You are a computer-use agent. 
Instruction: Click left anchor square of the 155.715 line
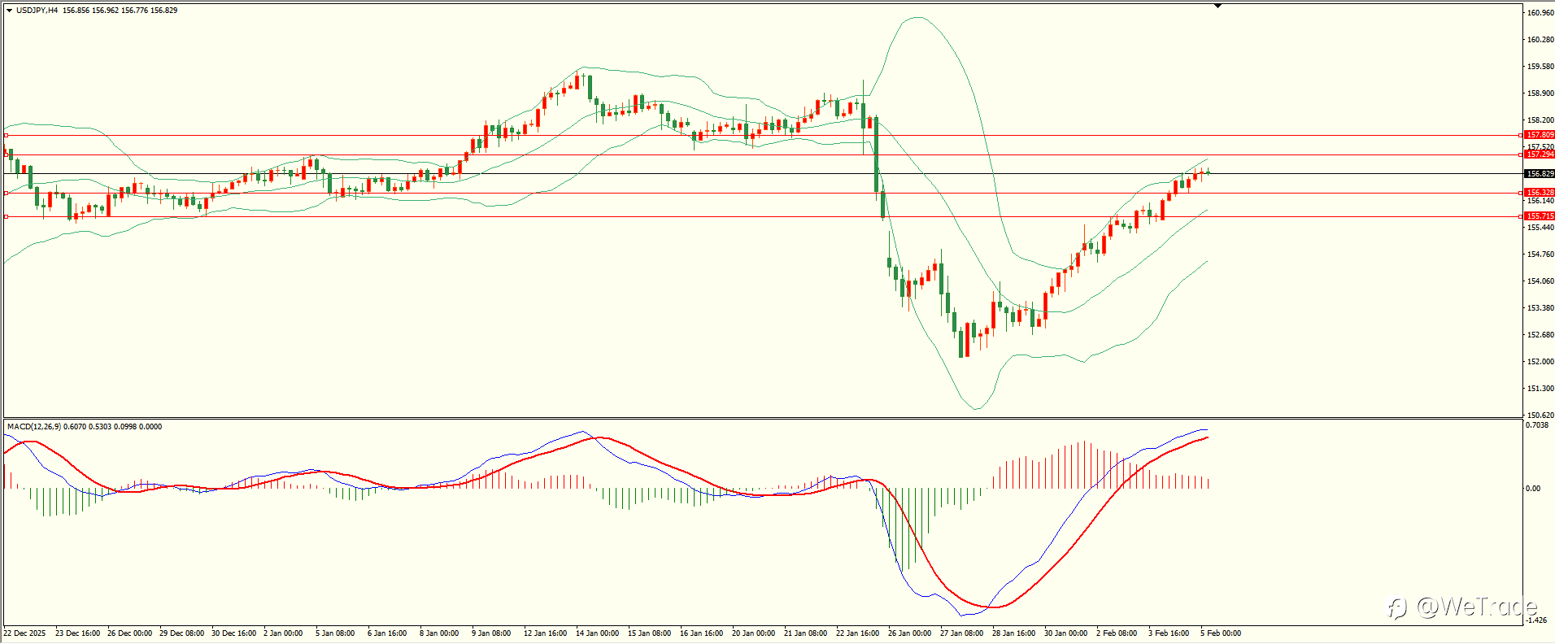click(x=6, y=216)
